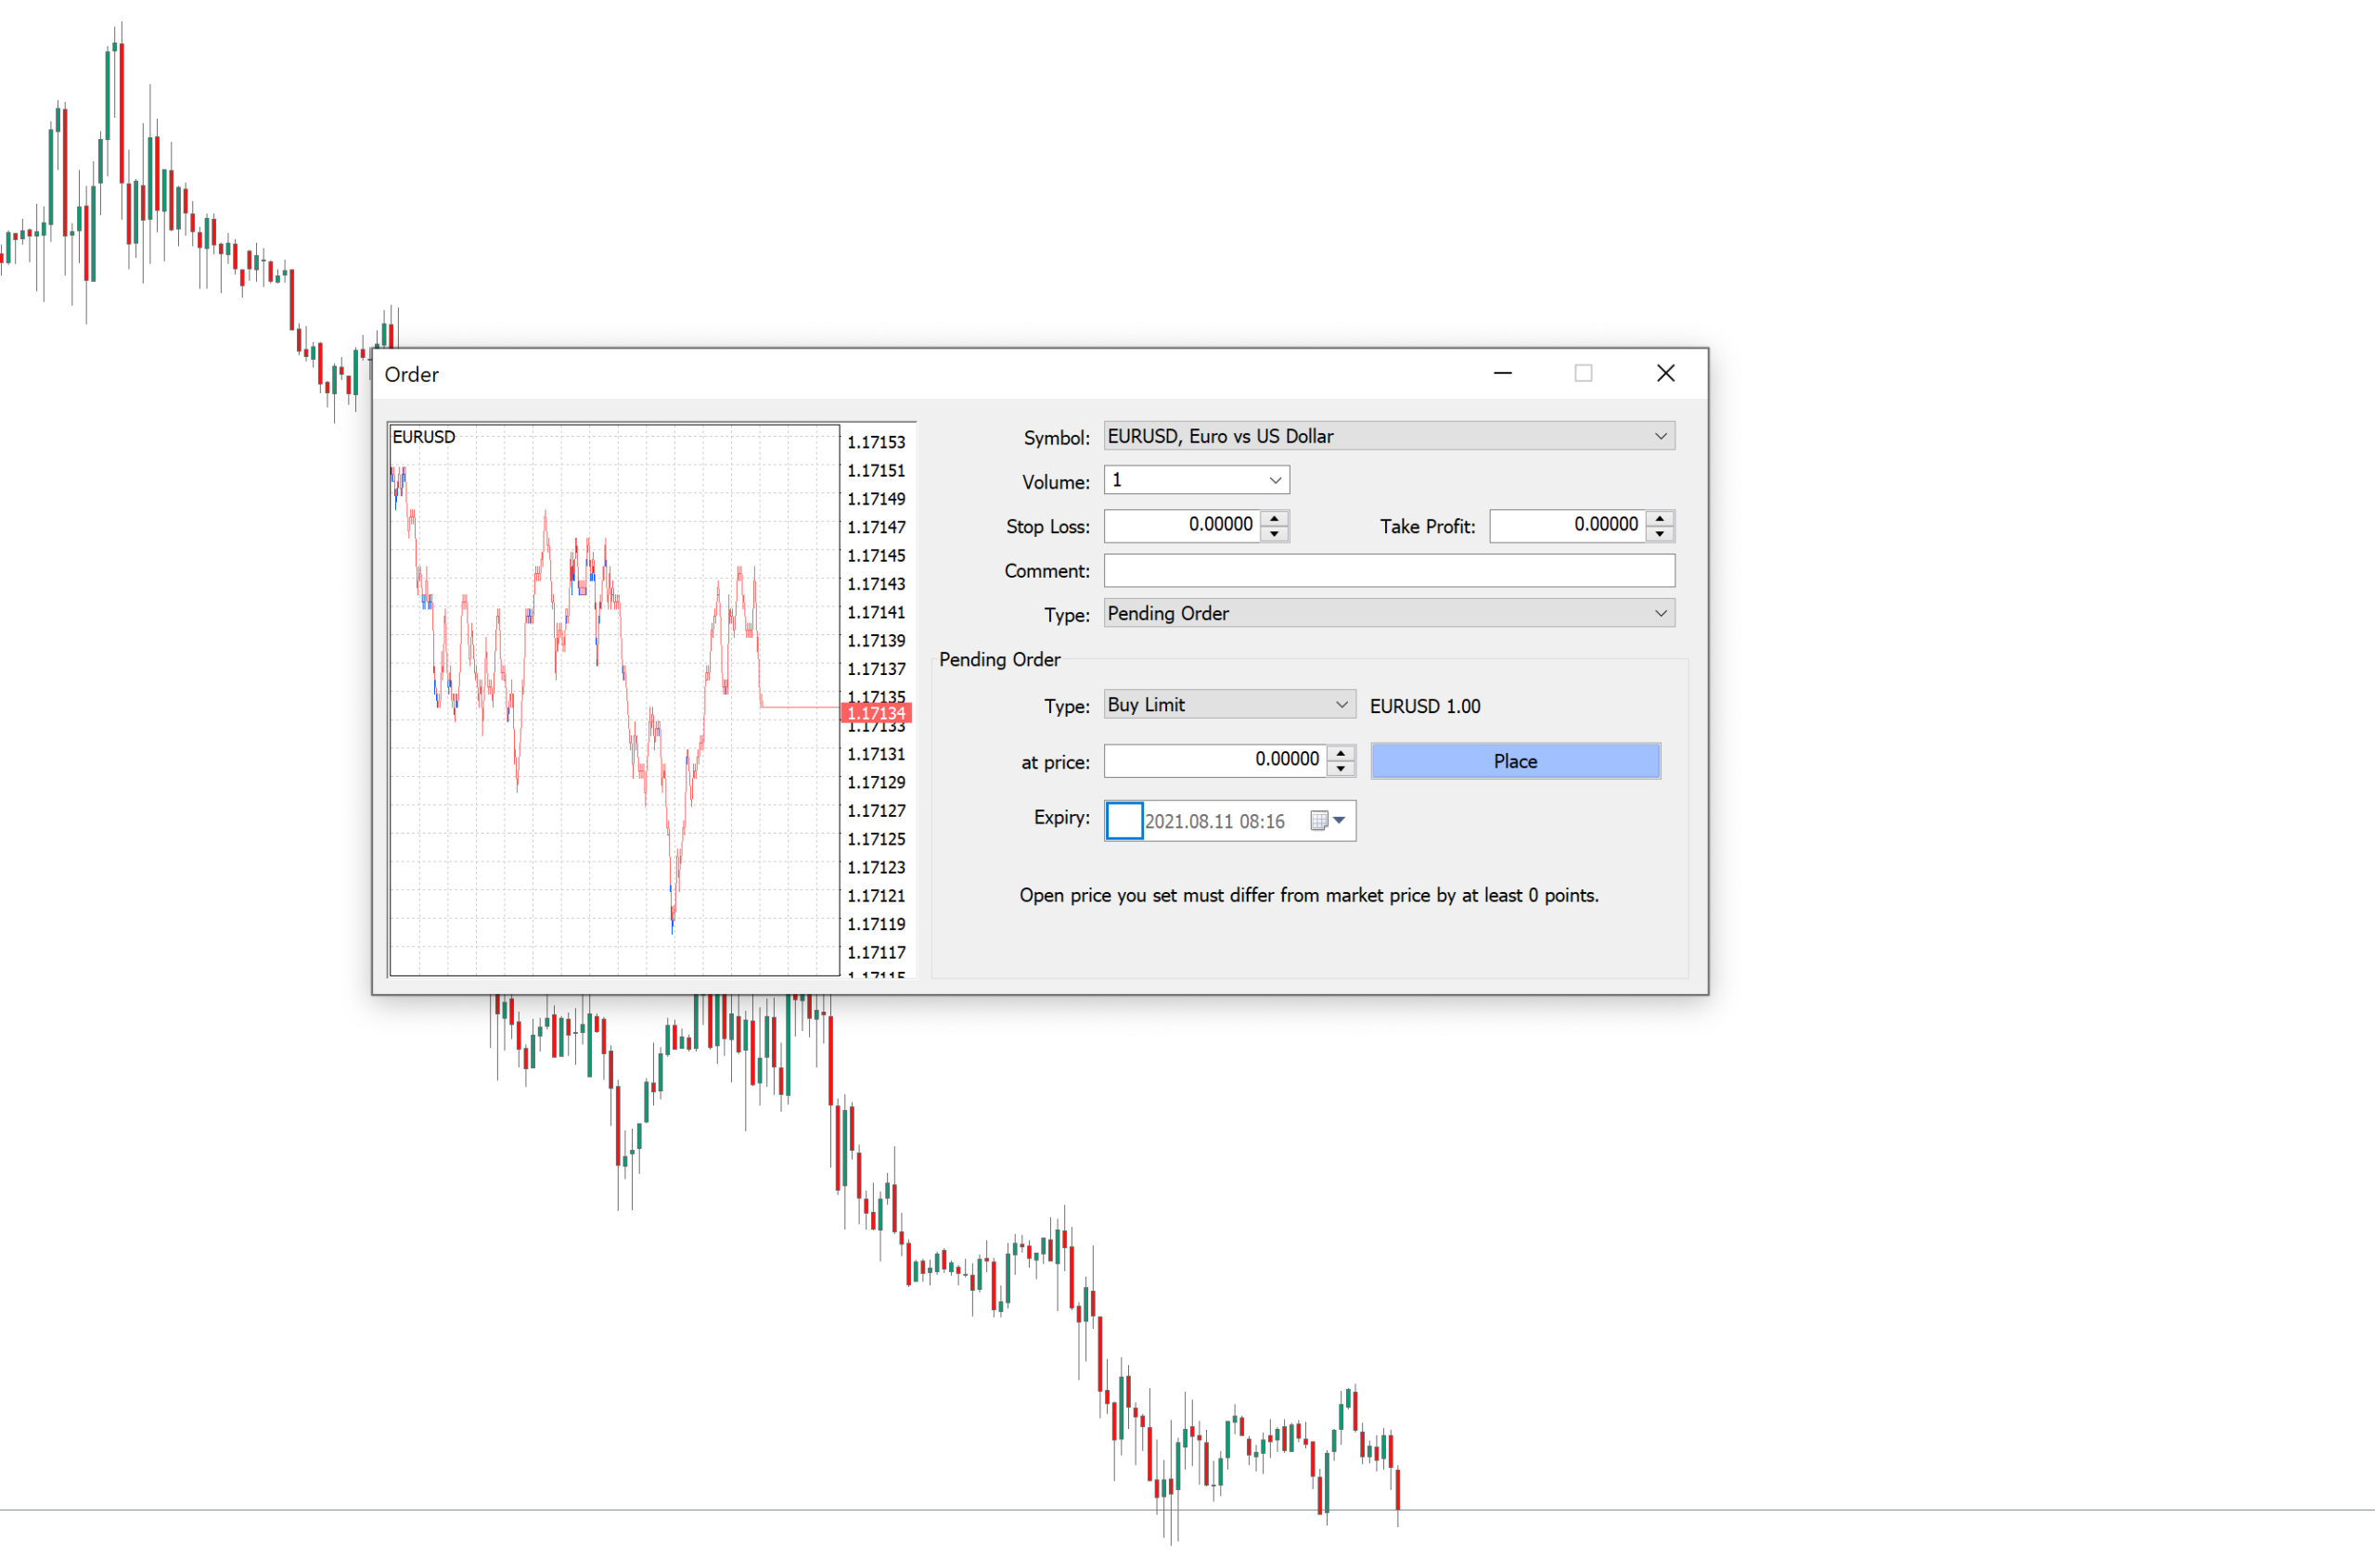2375x1568 pixels.
Task: Decrease Take Profit with down arrow
Action: (x=1660, y=534)
